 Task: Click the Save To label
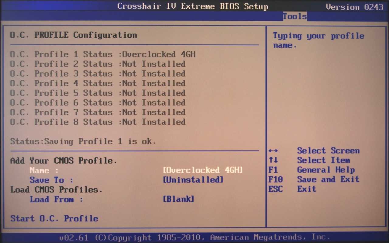pos(51,180)
